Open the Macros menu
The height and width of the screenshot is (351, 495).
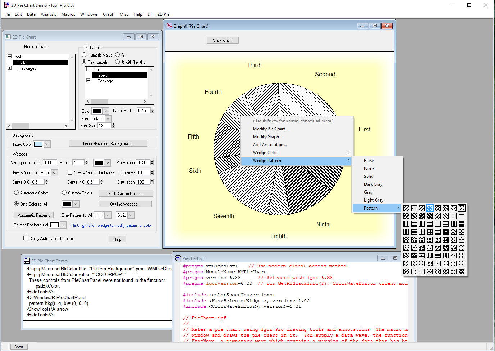pos(68,14)
